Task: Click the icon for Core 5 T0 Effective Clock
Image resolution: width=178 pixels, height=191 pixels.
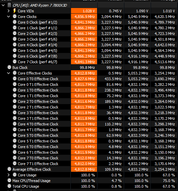Action: pyautogui.click(x=15, y=135)
